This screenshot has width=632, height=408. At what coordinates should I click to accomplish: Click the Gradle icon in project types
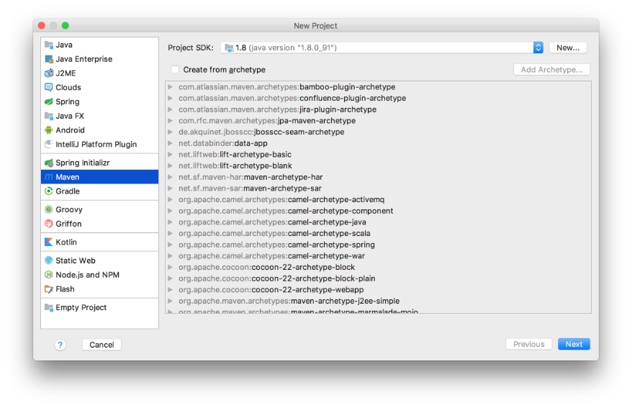click(49, 191)
